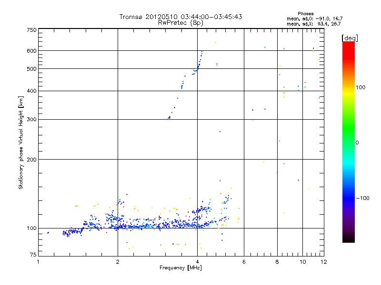Screen dimensions: 381x285
Task: Click the y-axis tick label '400'
Action: point(31,91)
